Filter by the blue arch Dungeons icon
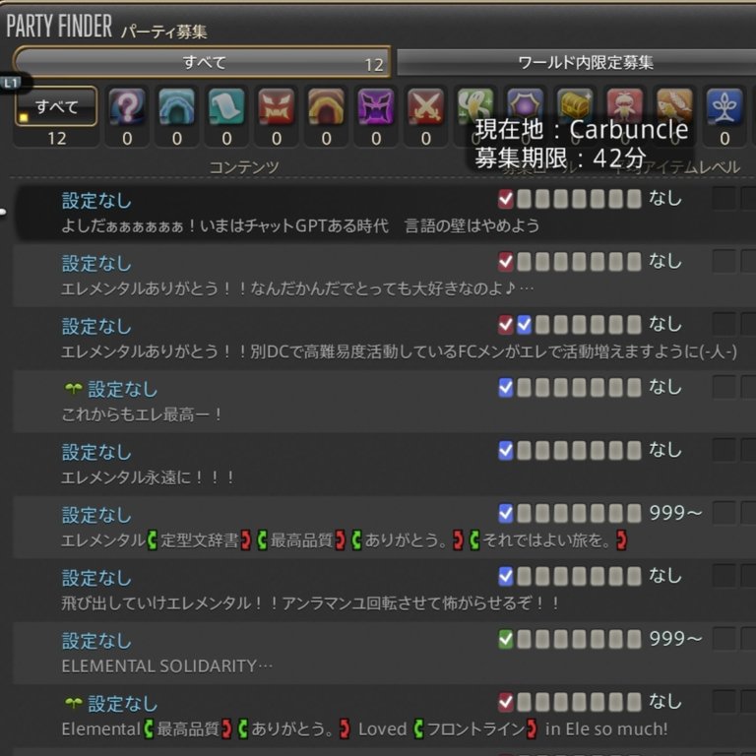Viewport: 756px width, 756px height. coord(177,106)
